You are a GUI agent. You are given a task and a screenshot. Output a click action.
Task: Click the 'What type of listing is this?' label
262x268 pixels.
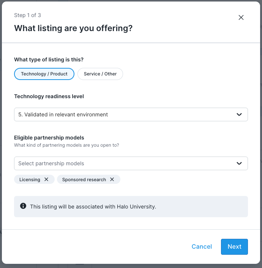49,60
